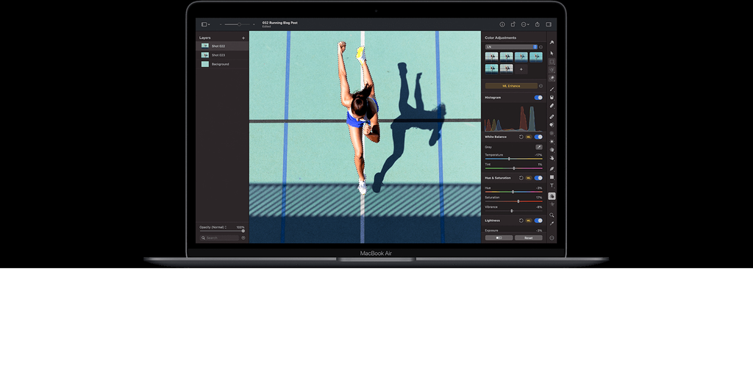Select the Background layer
This screenshot has height=388, width=753.
(x=222, y=64)
